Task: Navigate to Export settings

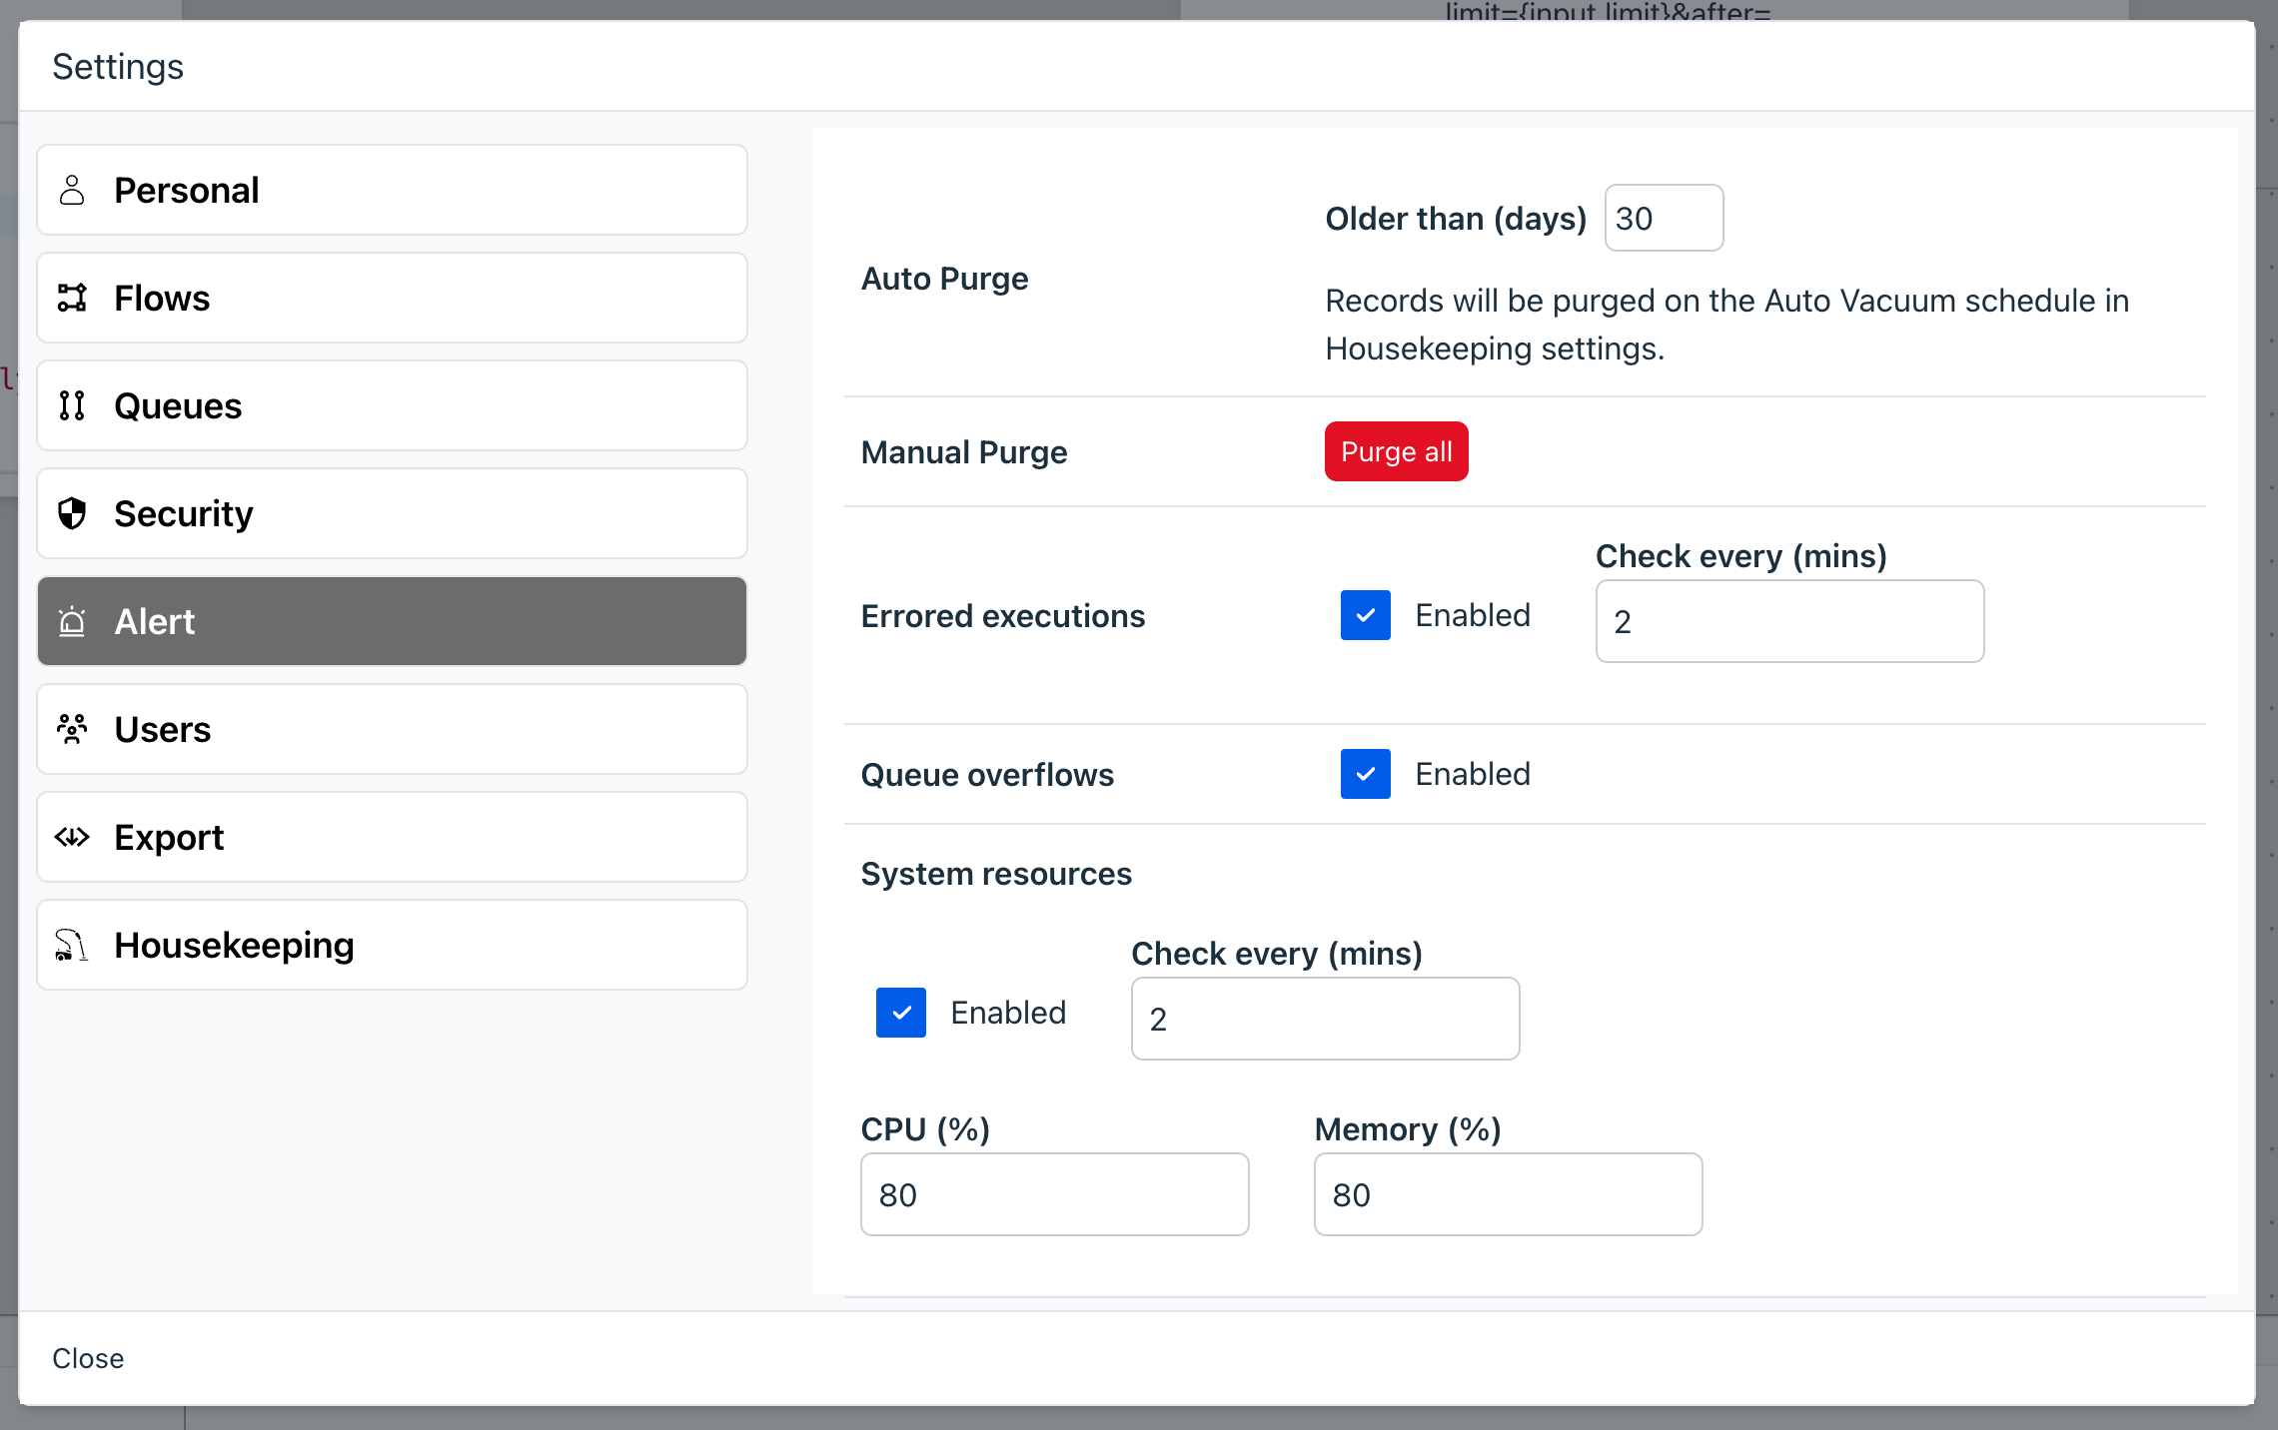Action: (394, 835)
